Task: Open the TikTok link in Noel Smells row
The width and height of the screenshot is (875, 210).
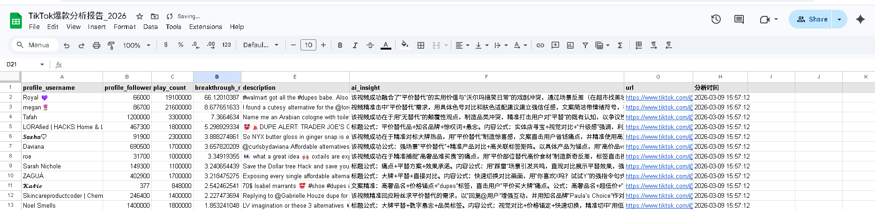Action: tap(659, 205)
